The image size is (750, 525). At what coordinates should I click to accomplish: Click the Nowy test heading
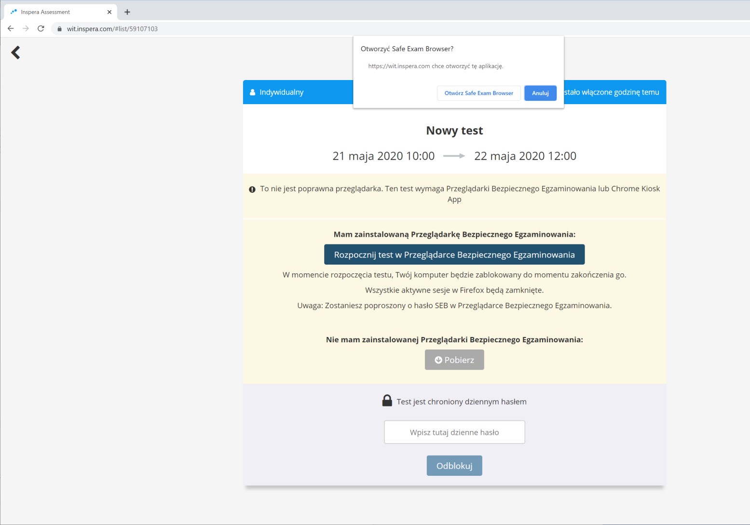(x=454, y=131)
